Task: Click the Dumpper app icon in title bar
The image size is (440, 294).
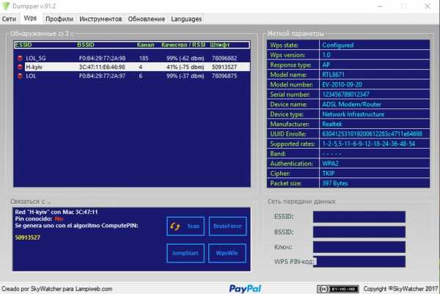Action: point(6,6)
